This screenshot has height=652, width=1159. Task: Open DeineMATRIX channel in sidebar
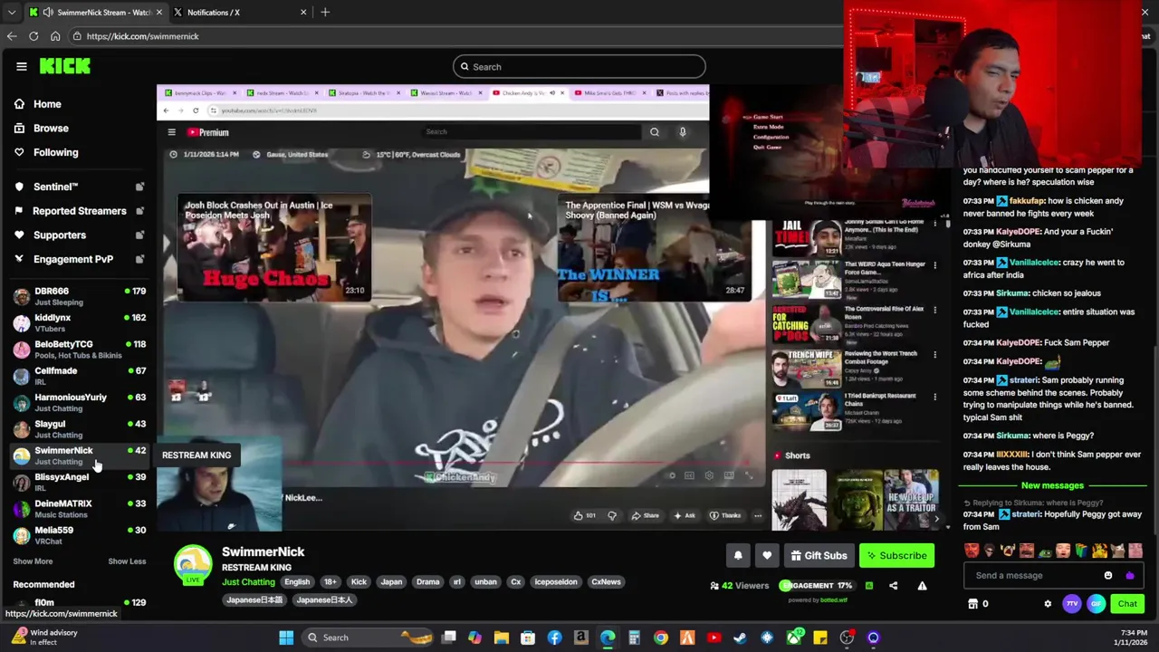79,509
